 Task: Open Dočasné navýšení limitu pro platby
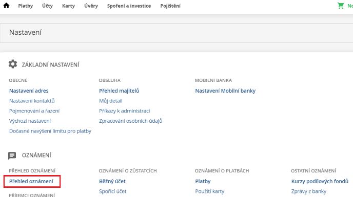[x=50, y=131]
